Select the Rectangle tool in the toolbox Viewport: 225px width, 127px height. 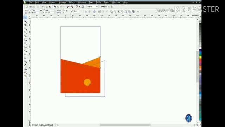(25, 40)
